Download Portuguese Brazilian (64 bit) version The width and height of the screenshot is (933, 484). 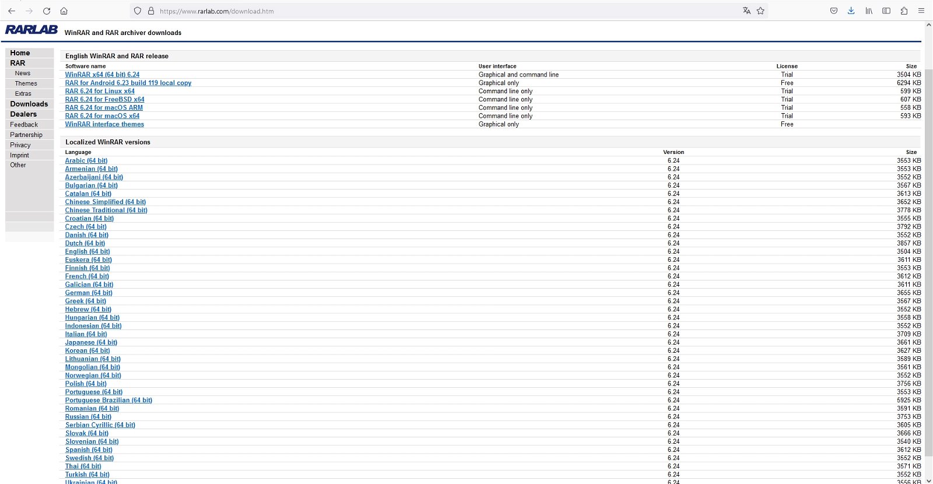click(108, 401)
